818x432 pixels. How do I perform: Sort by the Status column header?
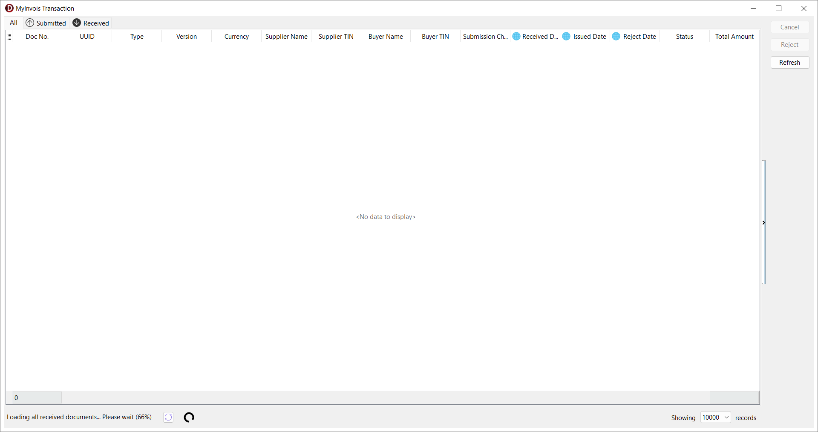point(684,37)
